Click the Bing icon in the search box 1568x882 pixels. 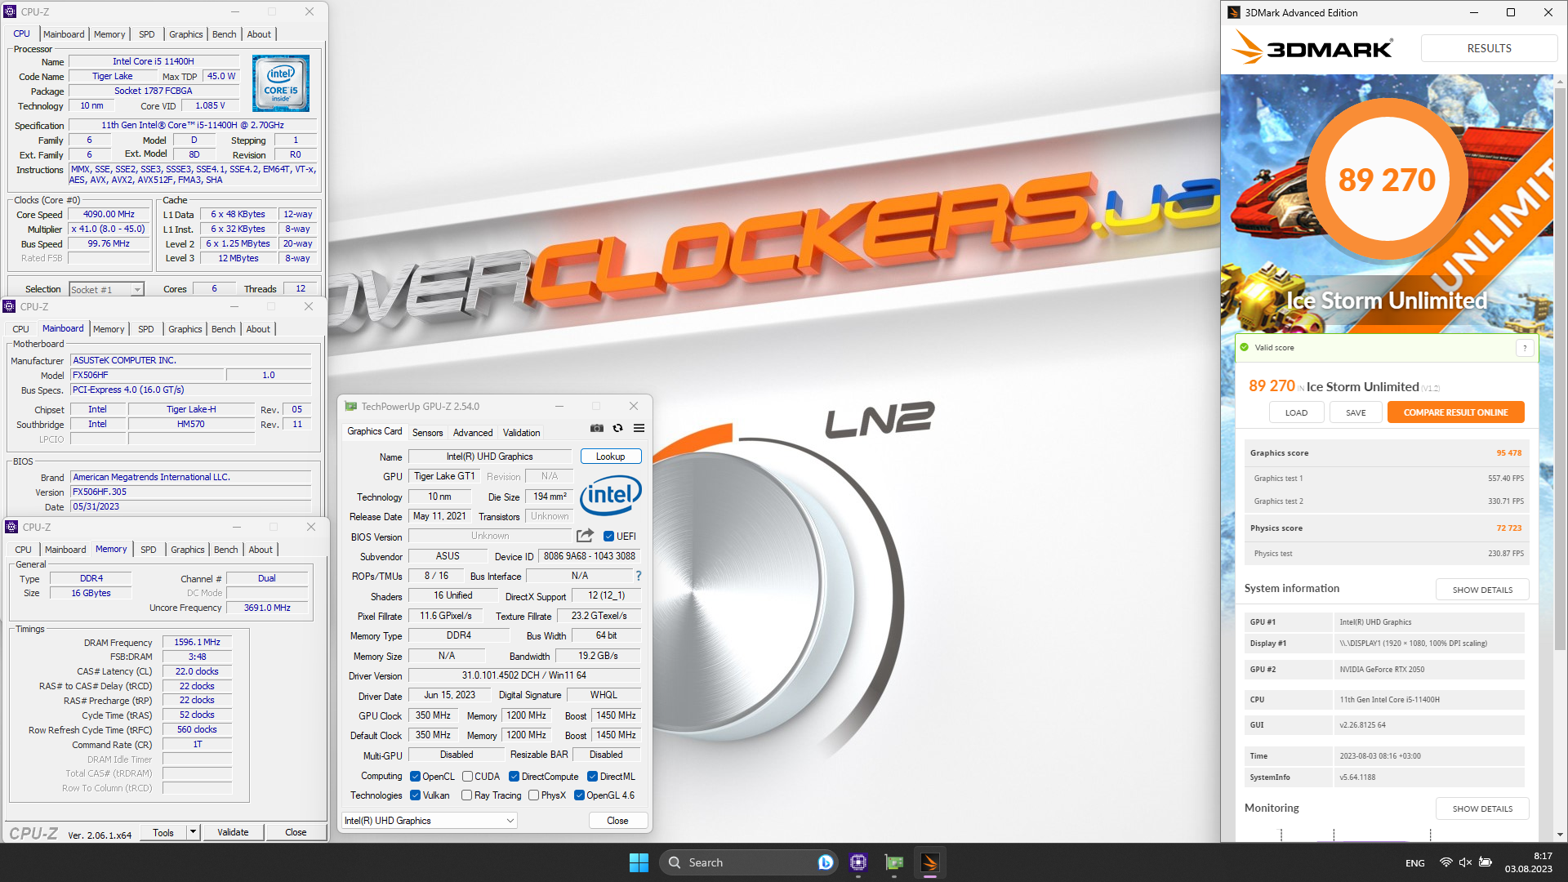(826, 862)
